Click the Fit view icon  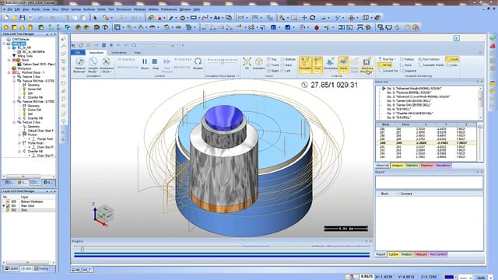[x=247, y=64]
